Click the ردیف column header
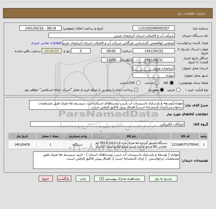The image size is (216, 209). pyautogui.click(x=204, y=136)
